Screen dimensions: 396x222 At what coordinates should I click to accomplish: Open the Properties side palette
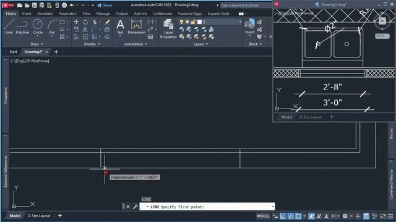pos(6,96)
